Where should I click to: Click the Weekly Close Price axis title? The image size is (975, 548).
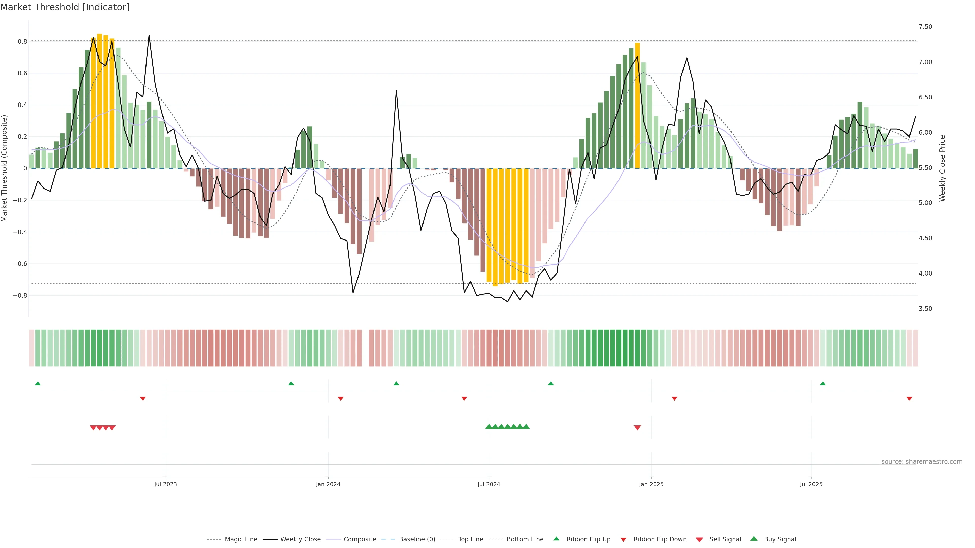point(942,168)
